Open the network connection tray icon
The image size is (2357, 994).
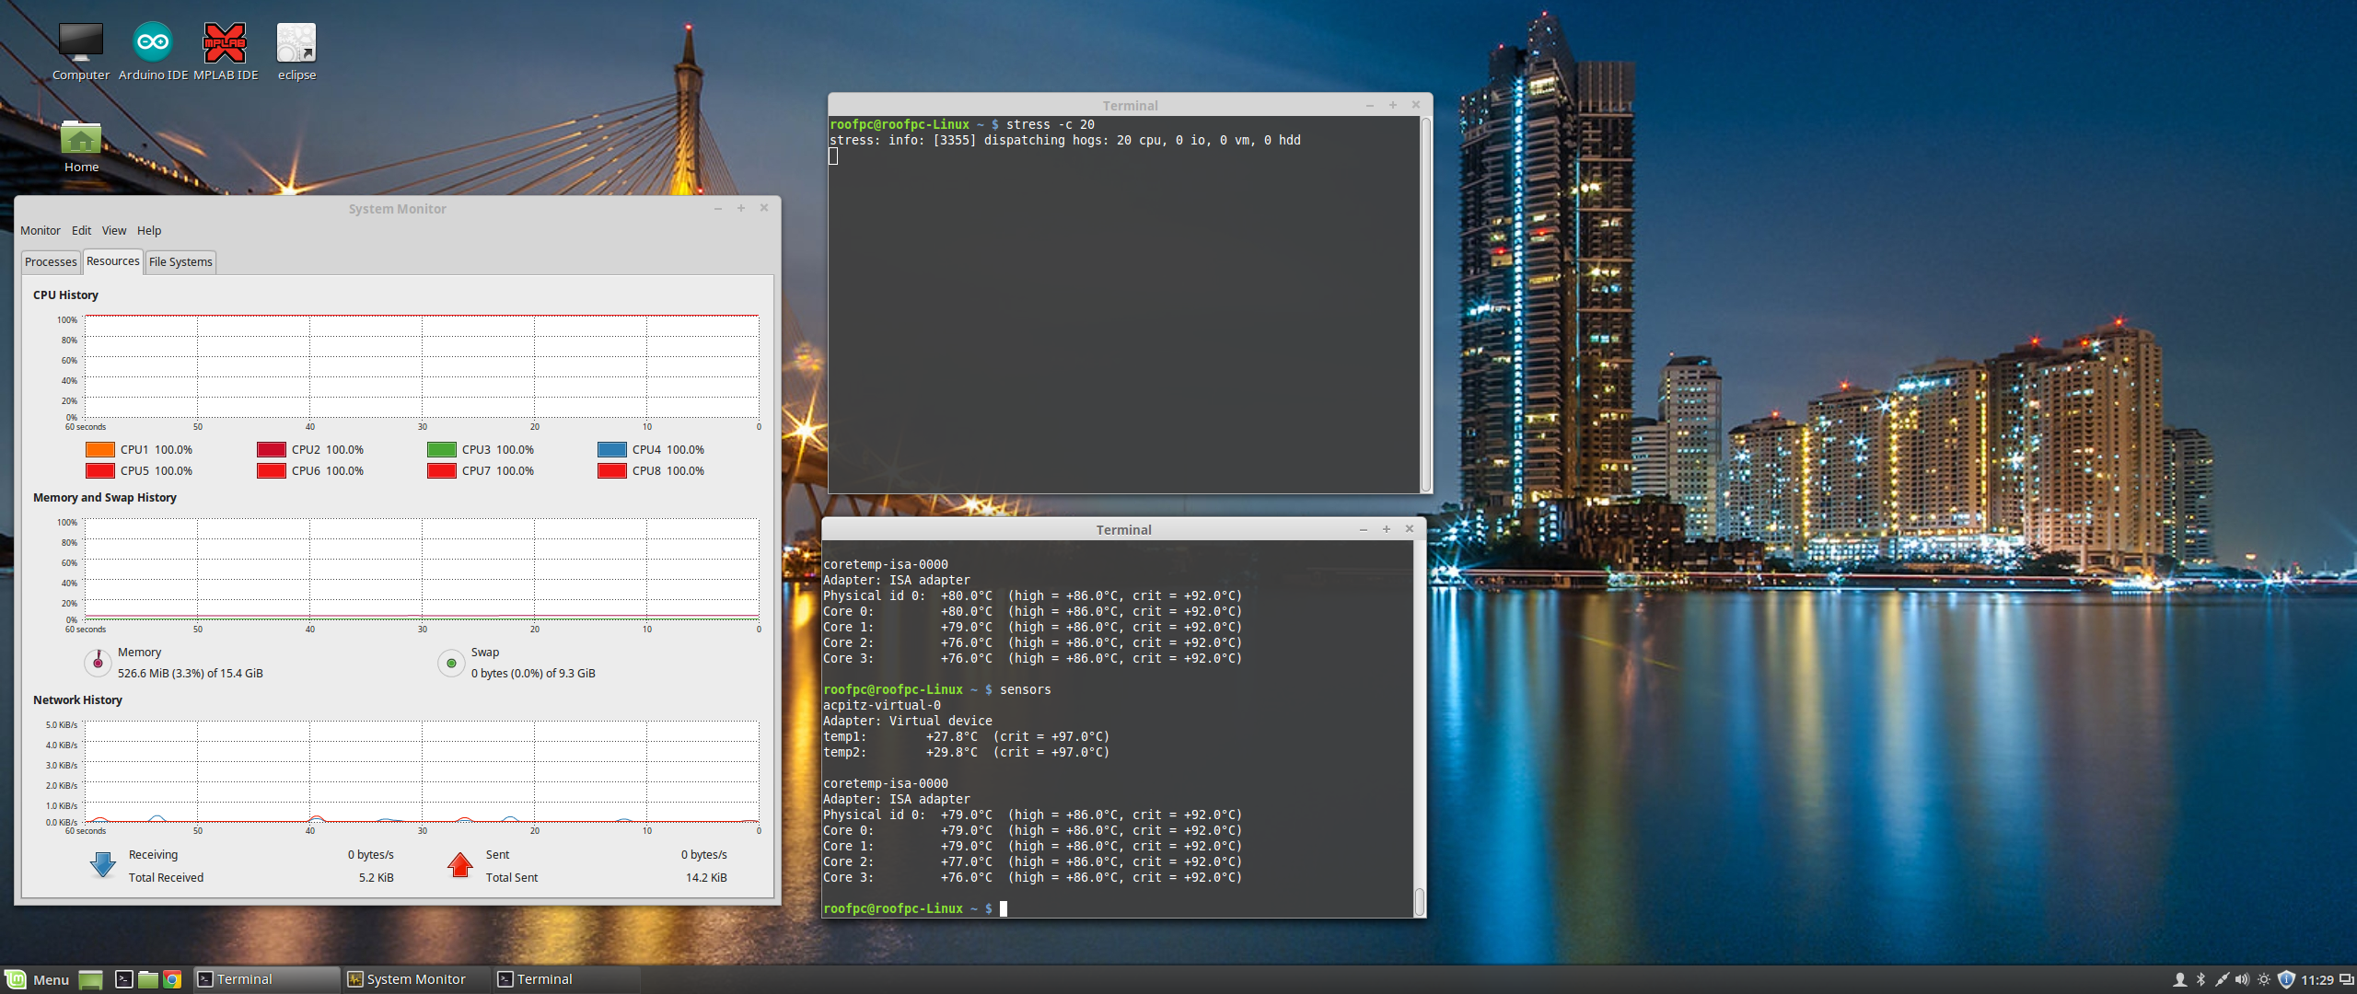[x=2222, y=979]
